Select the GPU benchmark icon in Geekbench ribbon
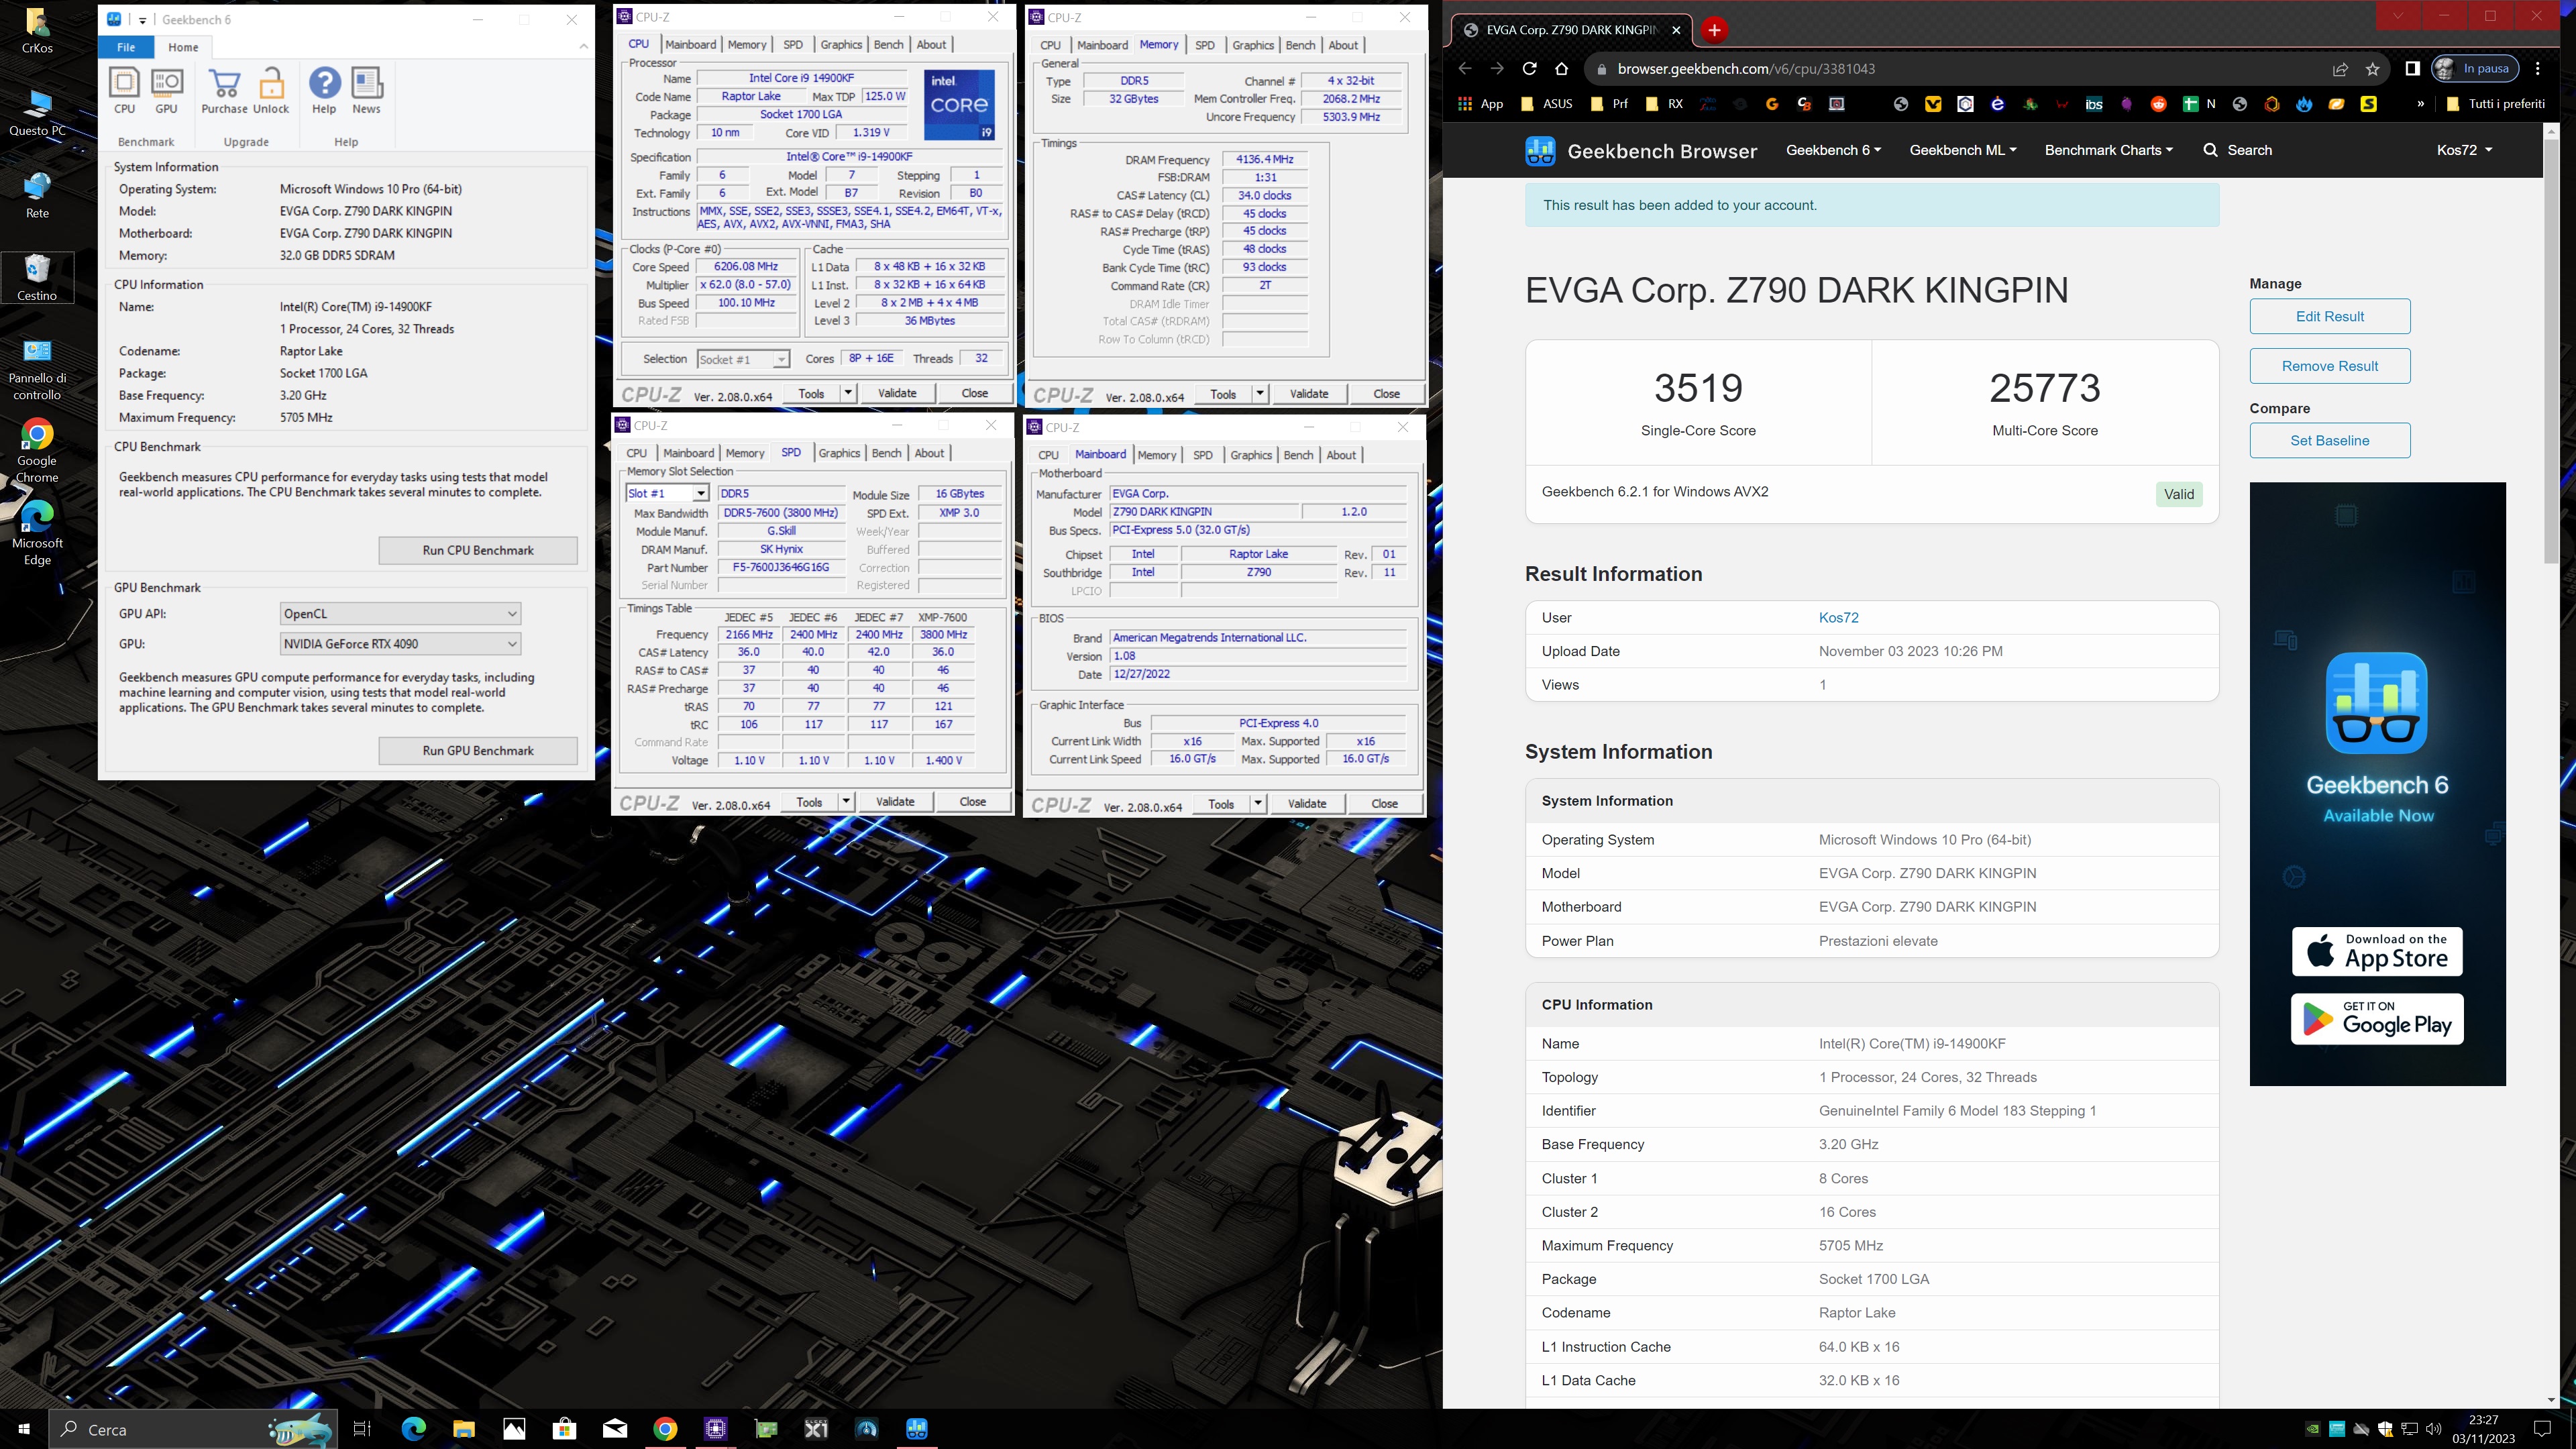The image size is (2576, 1449). pyautogui.click(x=167, y=91)
